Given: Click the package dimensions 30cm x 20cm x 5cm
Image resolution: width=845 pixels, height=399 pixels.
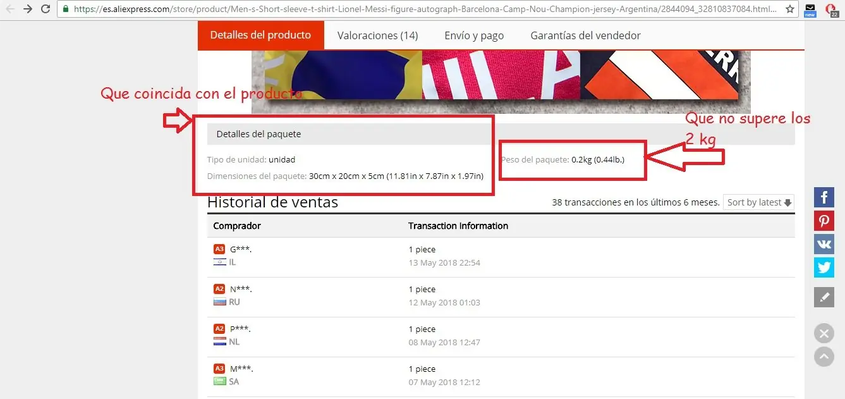Looking at the screenshot, I should tap(396, 176).
